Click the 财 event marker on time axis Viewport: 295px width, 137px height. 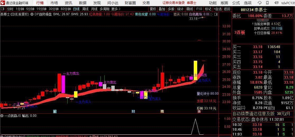point(133,111)
